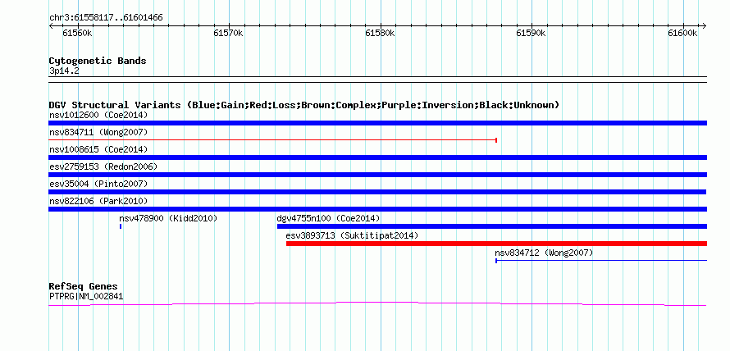Click the esv3893713 (Suktitipat2014) label

tap(352, 235)
